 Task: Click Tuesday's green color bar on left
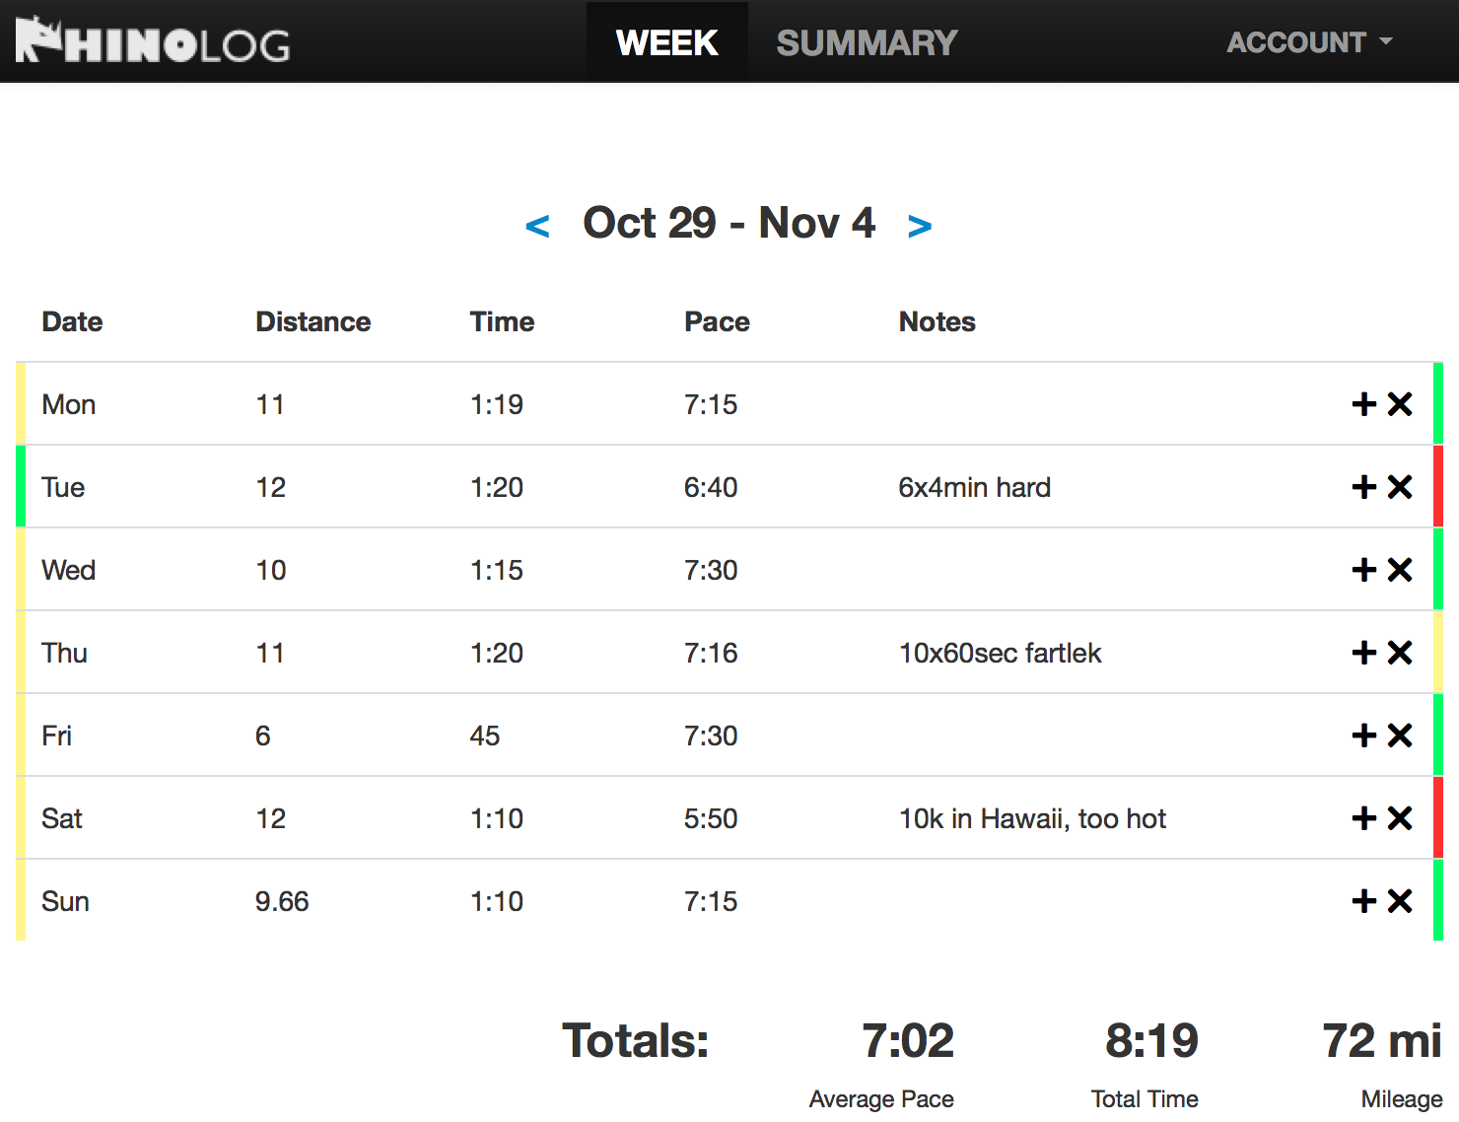pos(21,487)
